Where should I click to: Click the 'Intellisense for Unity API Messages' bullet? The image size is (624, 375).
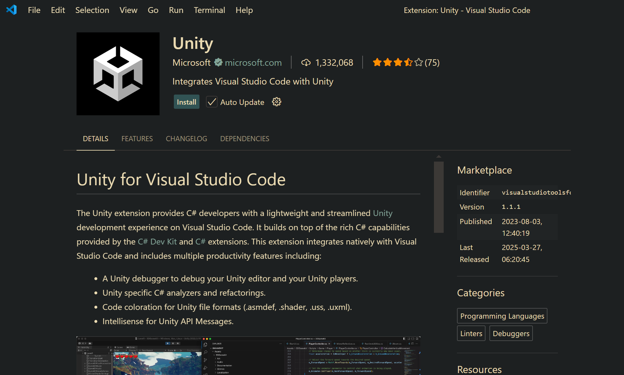coord(168,321)
